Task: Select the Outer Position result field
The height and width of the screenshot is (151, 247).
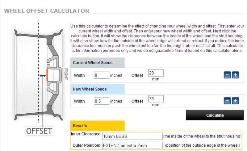Action: tap(132, 145)
